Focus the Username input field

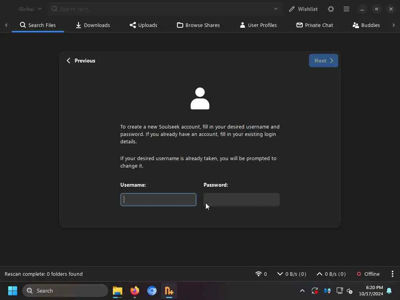[x=158, y=200]
